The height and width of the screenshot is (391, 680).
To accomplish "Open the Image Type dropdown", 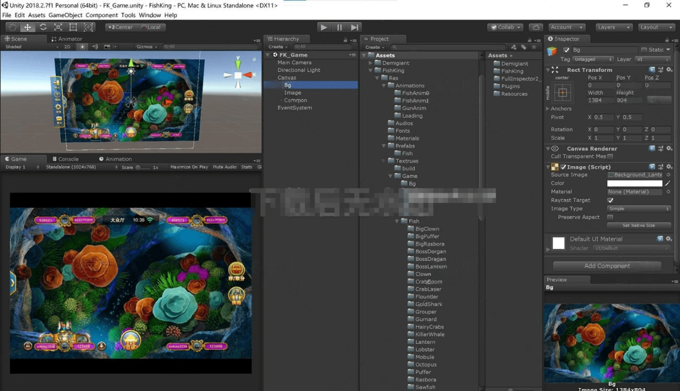I will point(639,209).
